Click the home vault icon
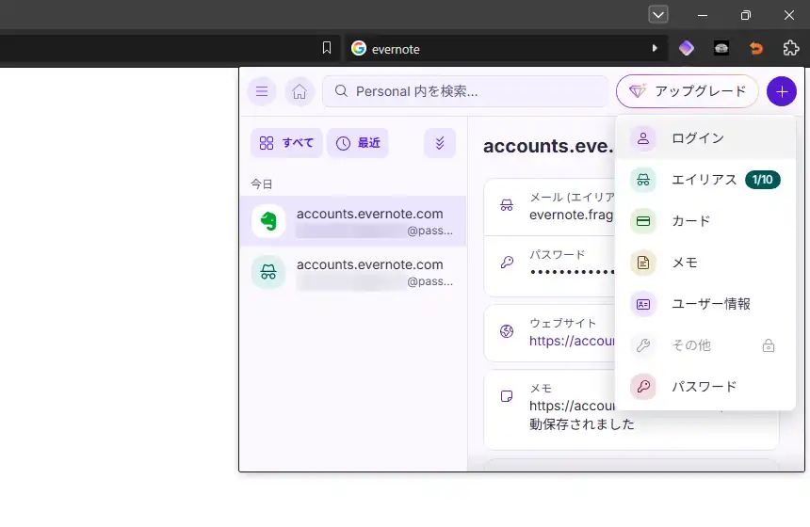810x527 pixels. [300, 91]
